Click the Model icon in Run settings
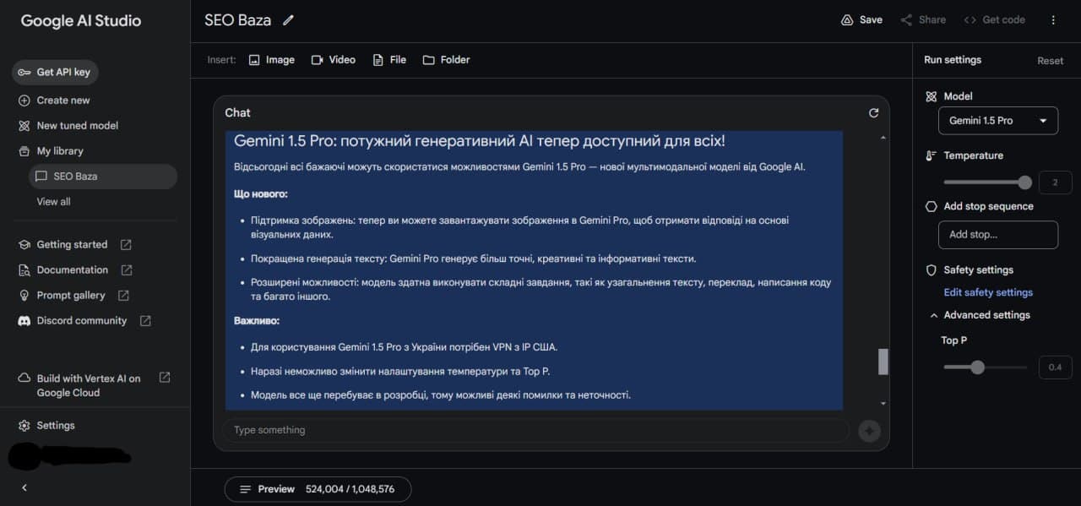The height and width of the screenshot is (506, 1081). pyautogui.click(x=932, y=97)
